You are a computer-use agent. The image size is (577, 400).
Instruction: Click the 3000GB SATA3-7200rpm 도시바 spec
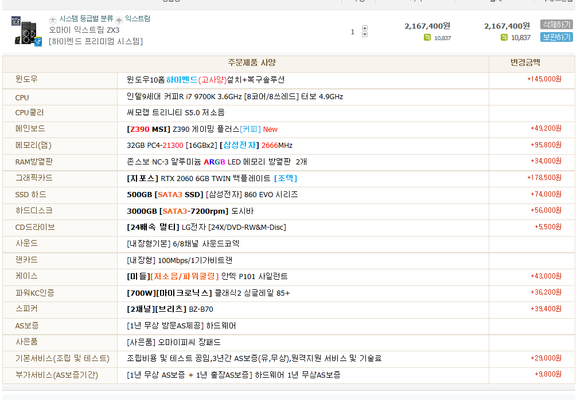pyautogui.click(x=190, y=211)
